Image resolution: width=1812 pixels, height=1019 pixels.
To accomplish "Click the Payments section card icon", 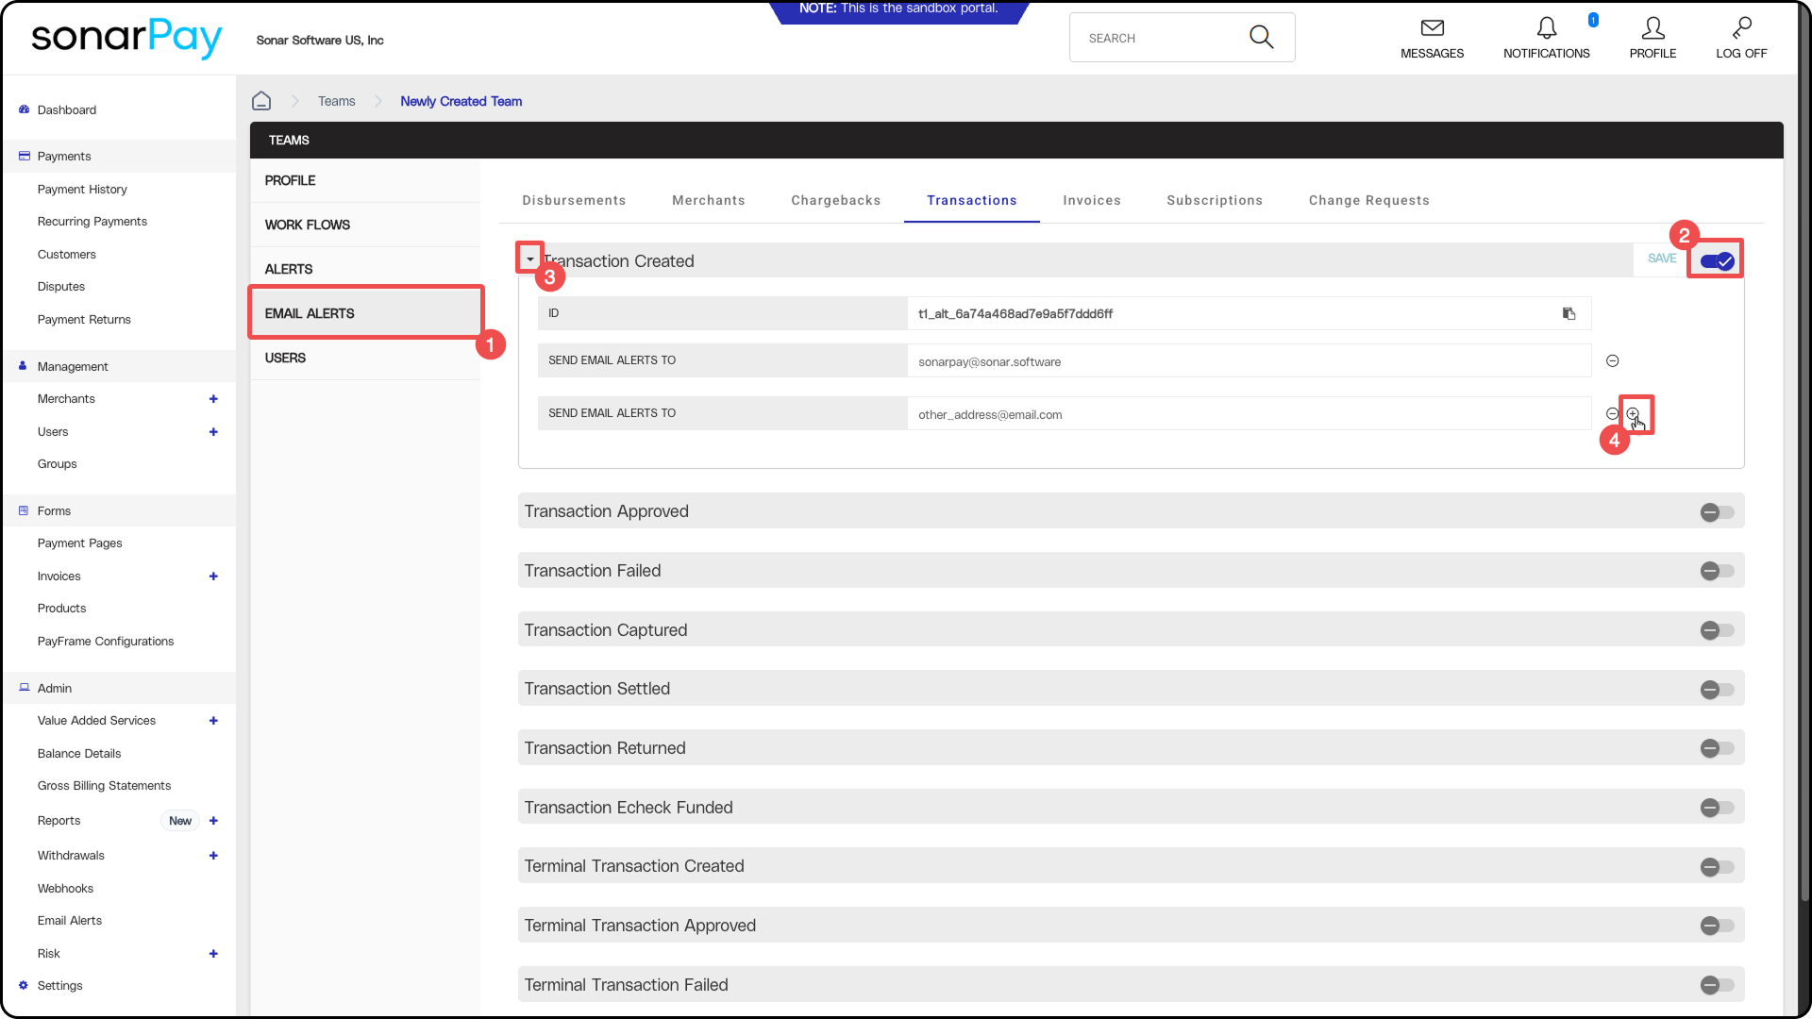I will tap(24, 156).
